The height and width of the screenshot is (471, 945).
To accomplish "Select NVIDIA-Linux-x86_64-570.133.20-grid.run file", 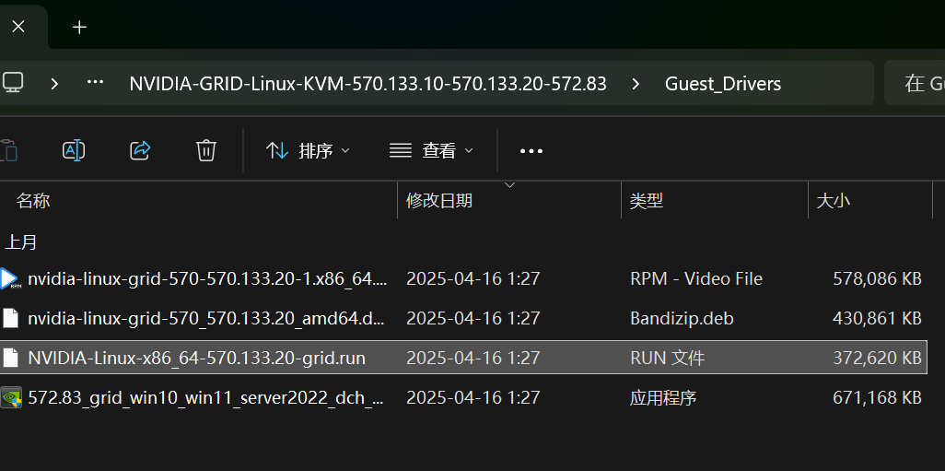I will (463, 358).
